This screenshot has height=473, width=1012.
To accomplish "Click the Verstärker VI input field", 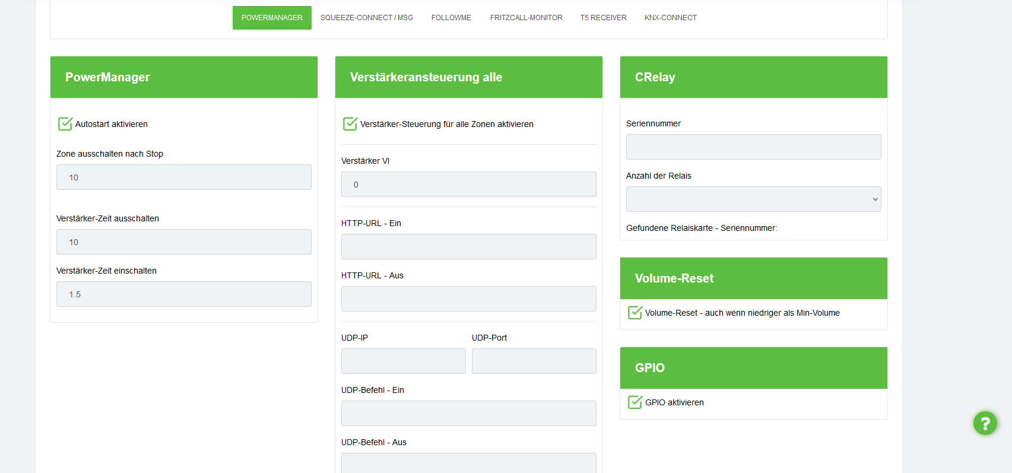I will pos(469,185).
